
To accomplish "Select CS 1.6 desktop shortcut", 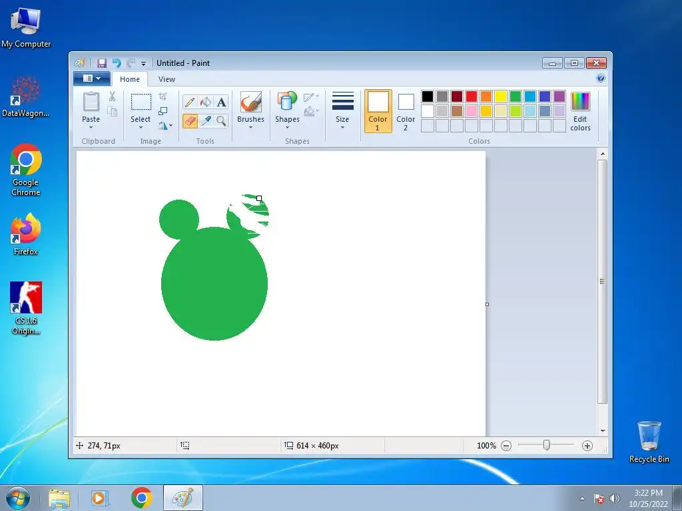I will (x=26, y=308).
